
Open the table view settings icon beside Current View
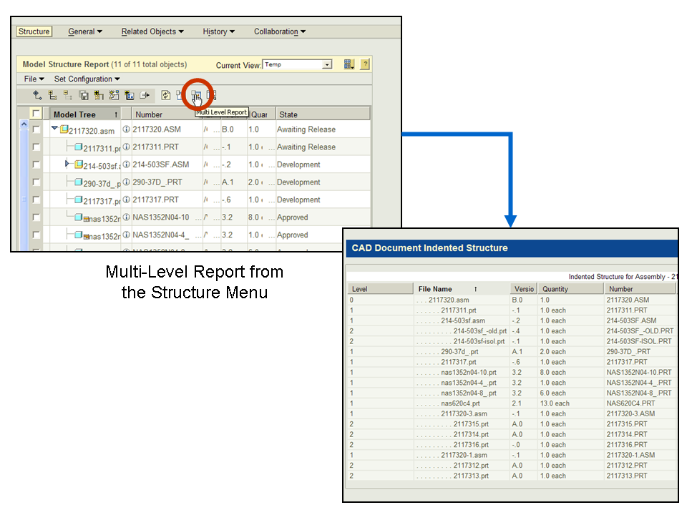349,64
